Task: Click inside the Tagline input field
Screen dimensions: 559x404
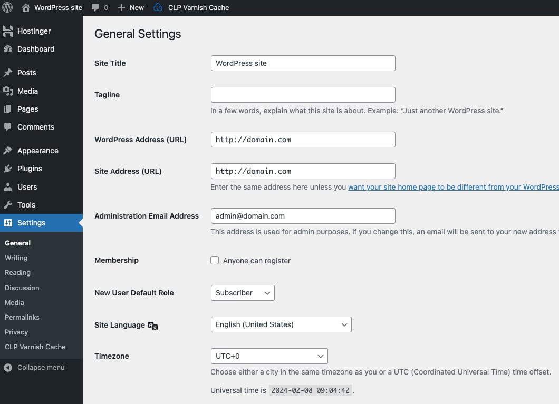Action: (x=303, y=95)
